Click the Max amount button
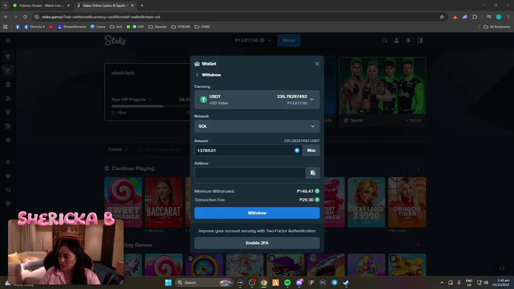Viewport: 514px width, 289px height. coord(311,151)
